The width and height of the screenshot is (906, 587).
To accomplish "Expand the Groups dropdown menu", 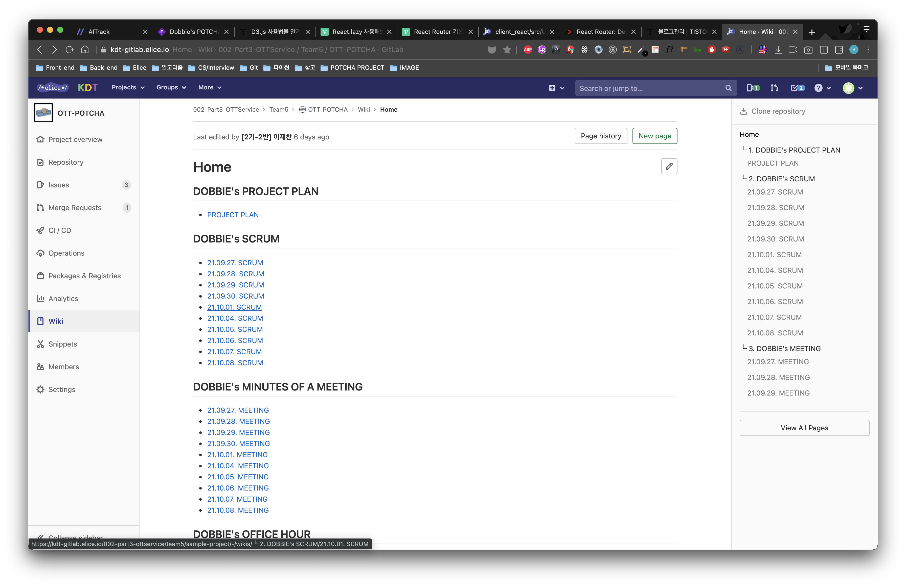I will click(x=171, y=87).
